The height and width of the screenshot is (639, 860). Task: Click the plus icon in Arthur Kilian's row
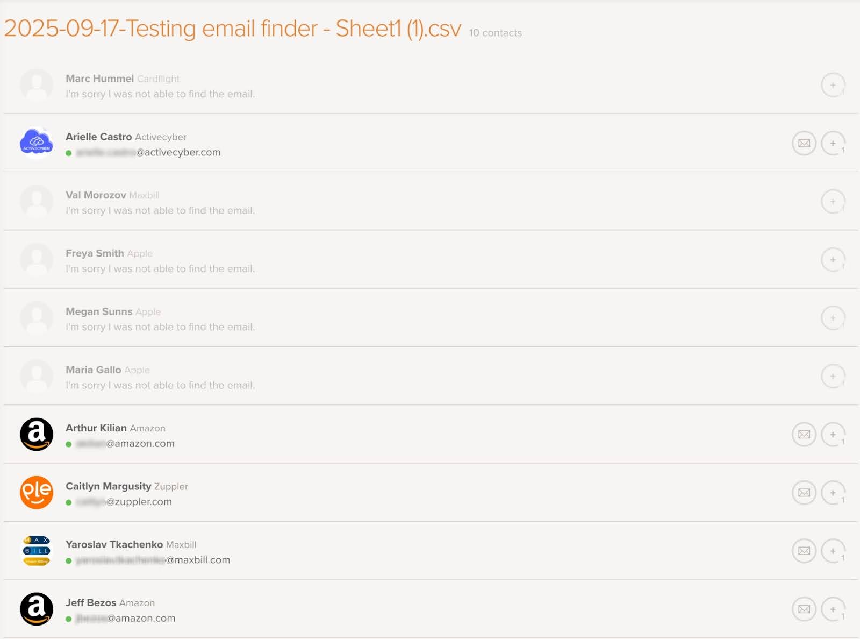coord(833,435)
